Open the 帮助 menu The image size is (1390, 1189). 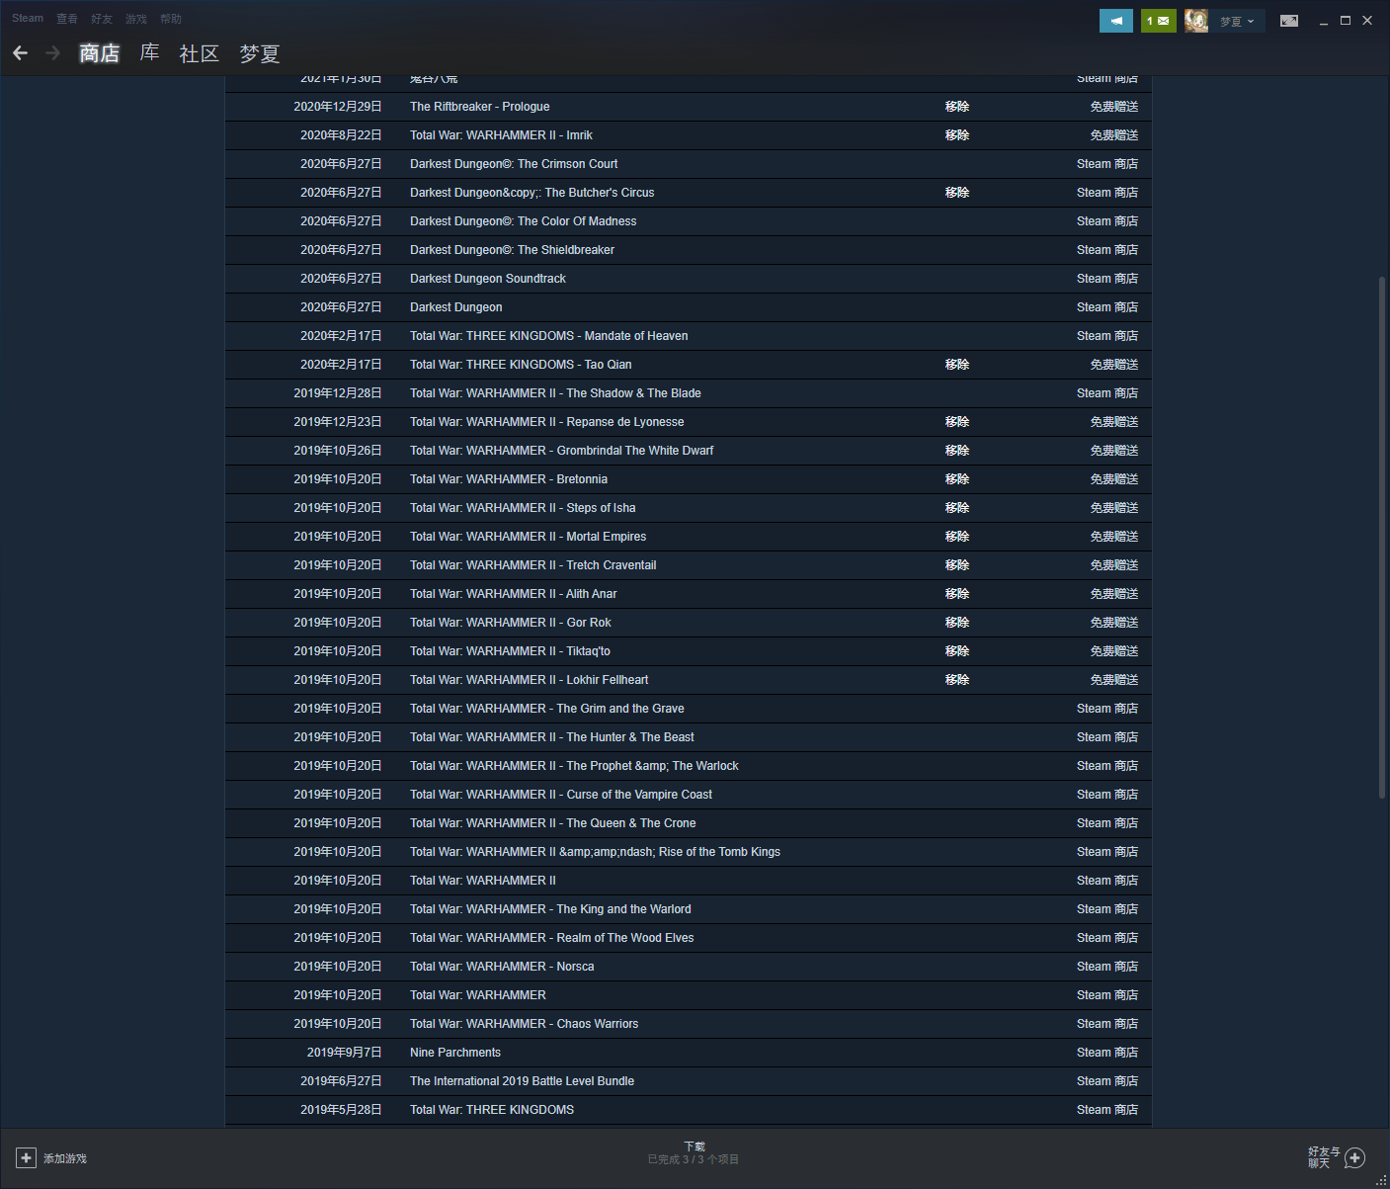click(x=171, y=19)
